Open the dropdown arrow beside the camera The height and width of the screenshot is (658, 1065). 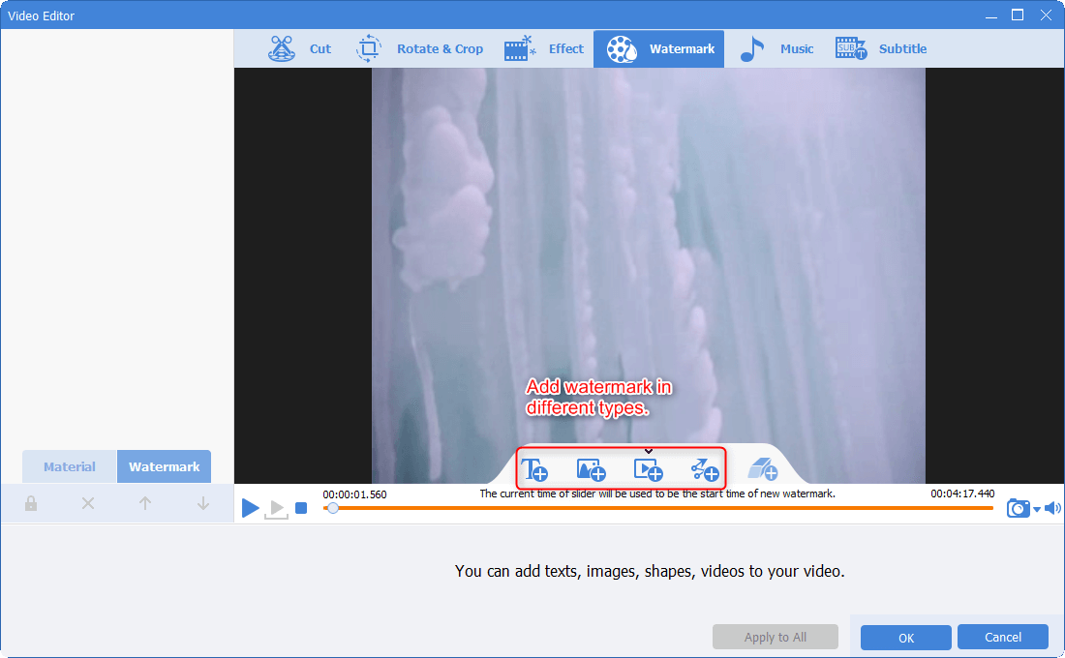1036,509
